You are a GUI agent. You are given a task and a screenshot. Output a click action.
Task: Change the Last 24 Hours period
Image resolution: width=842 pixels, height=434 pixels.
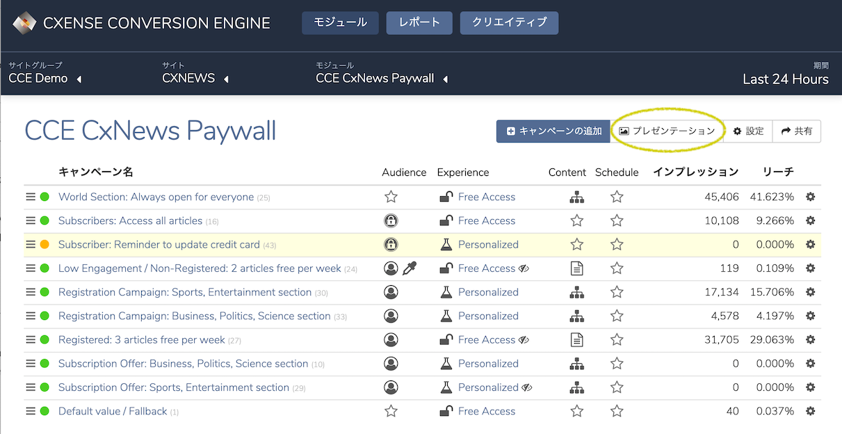point(786,79)
